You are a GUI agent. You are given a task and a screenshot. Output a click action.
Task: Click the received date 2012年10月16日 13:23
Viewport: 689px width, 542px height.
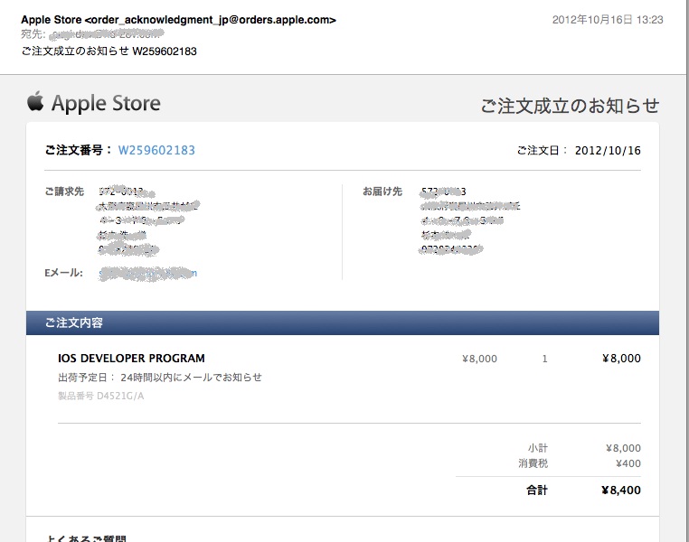click(x=607, y=20)
